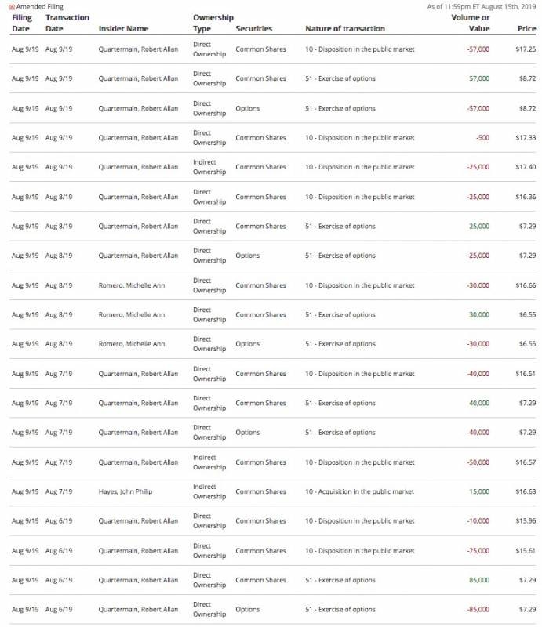The width and height of the screenshot is (542, 627).
Task: Click the Amended Filing icon in the legend
Action: [x=12, y=7]
